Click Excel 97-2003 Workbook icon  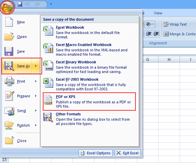click(x=48, y=83)
